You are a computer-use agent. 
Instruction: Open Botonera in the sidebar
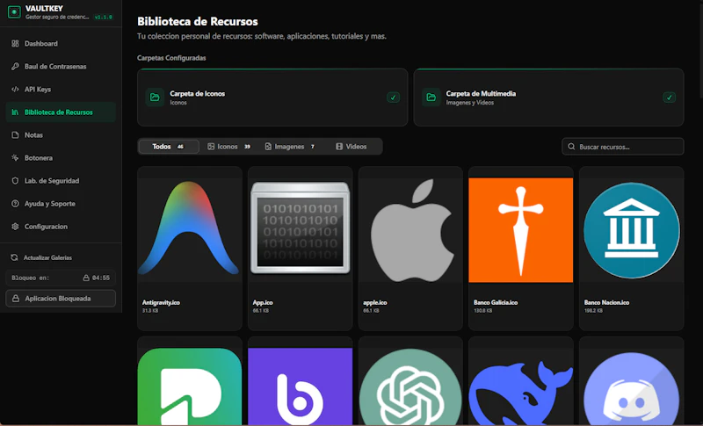(x=61, y=158)
